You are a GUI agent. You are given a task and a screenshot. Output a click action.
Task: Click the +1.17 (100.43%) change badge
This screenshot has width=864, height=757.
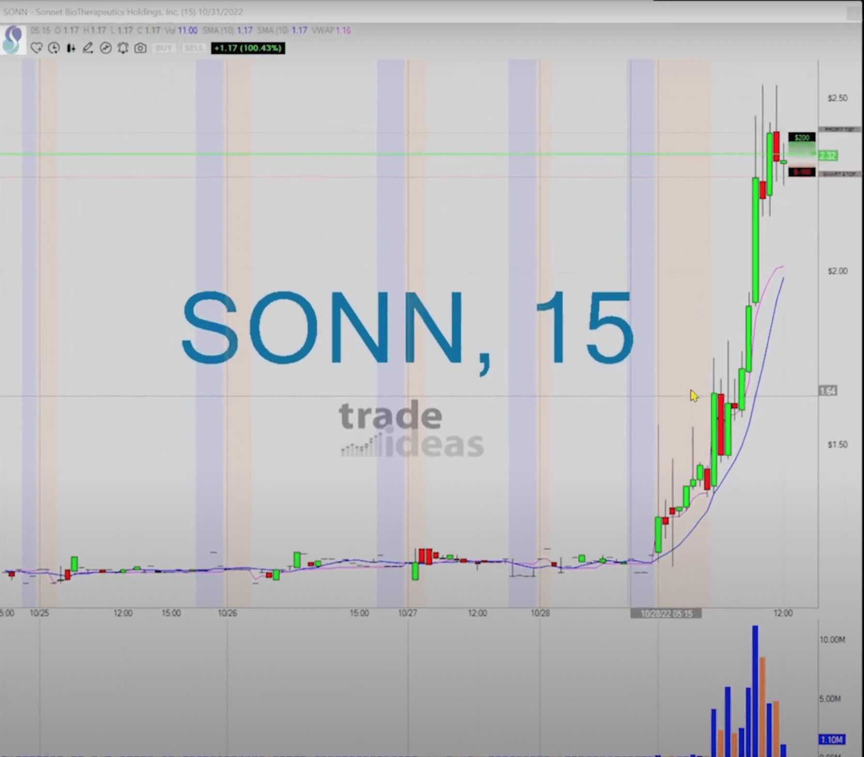[x=248, y=48]
